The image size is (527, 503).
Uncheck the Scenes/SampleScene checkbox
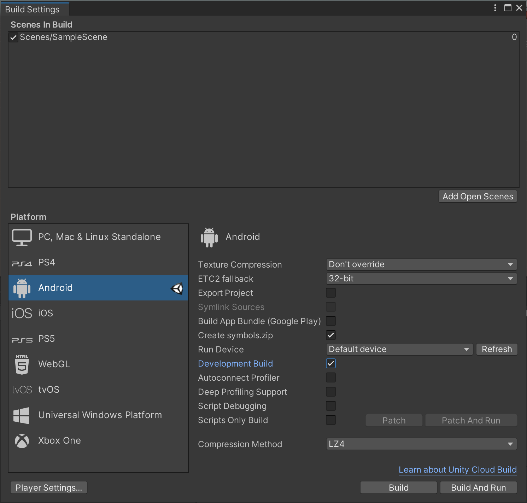click(13, 37)
